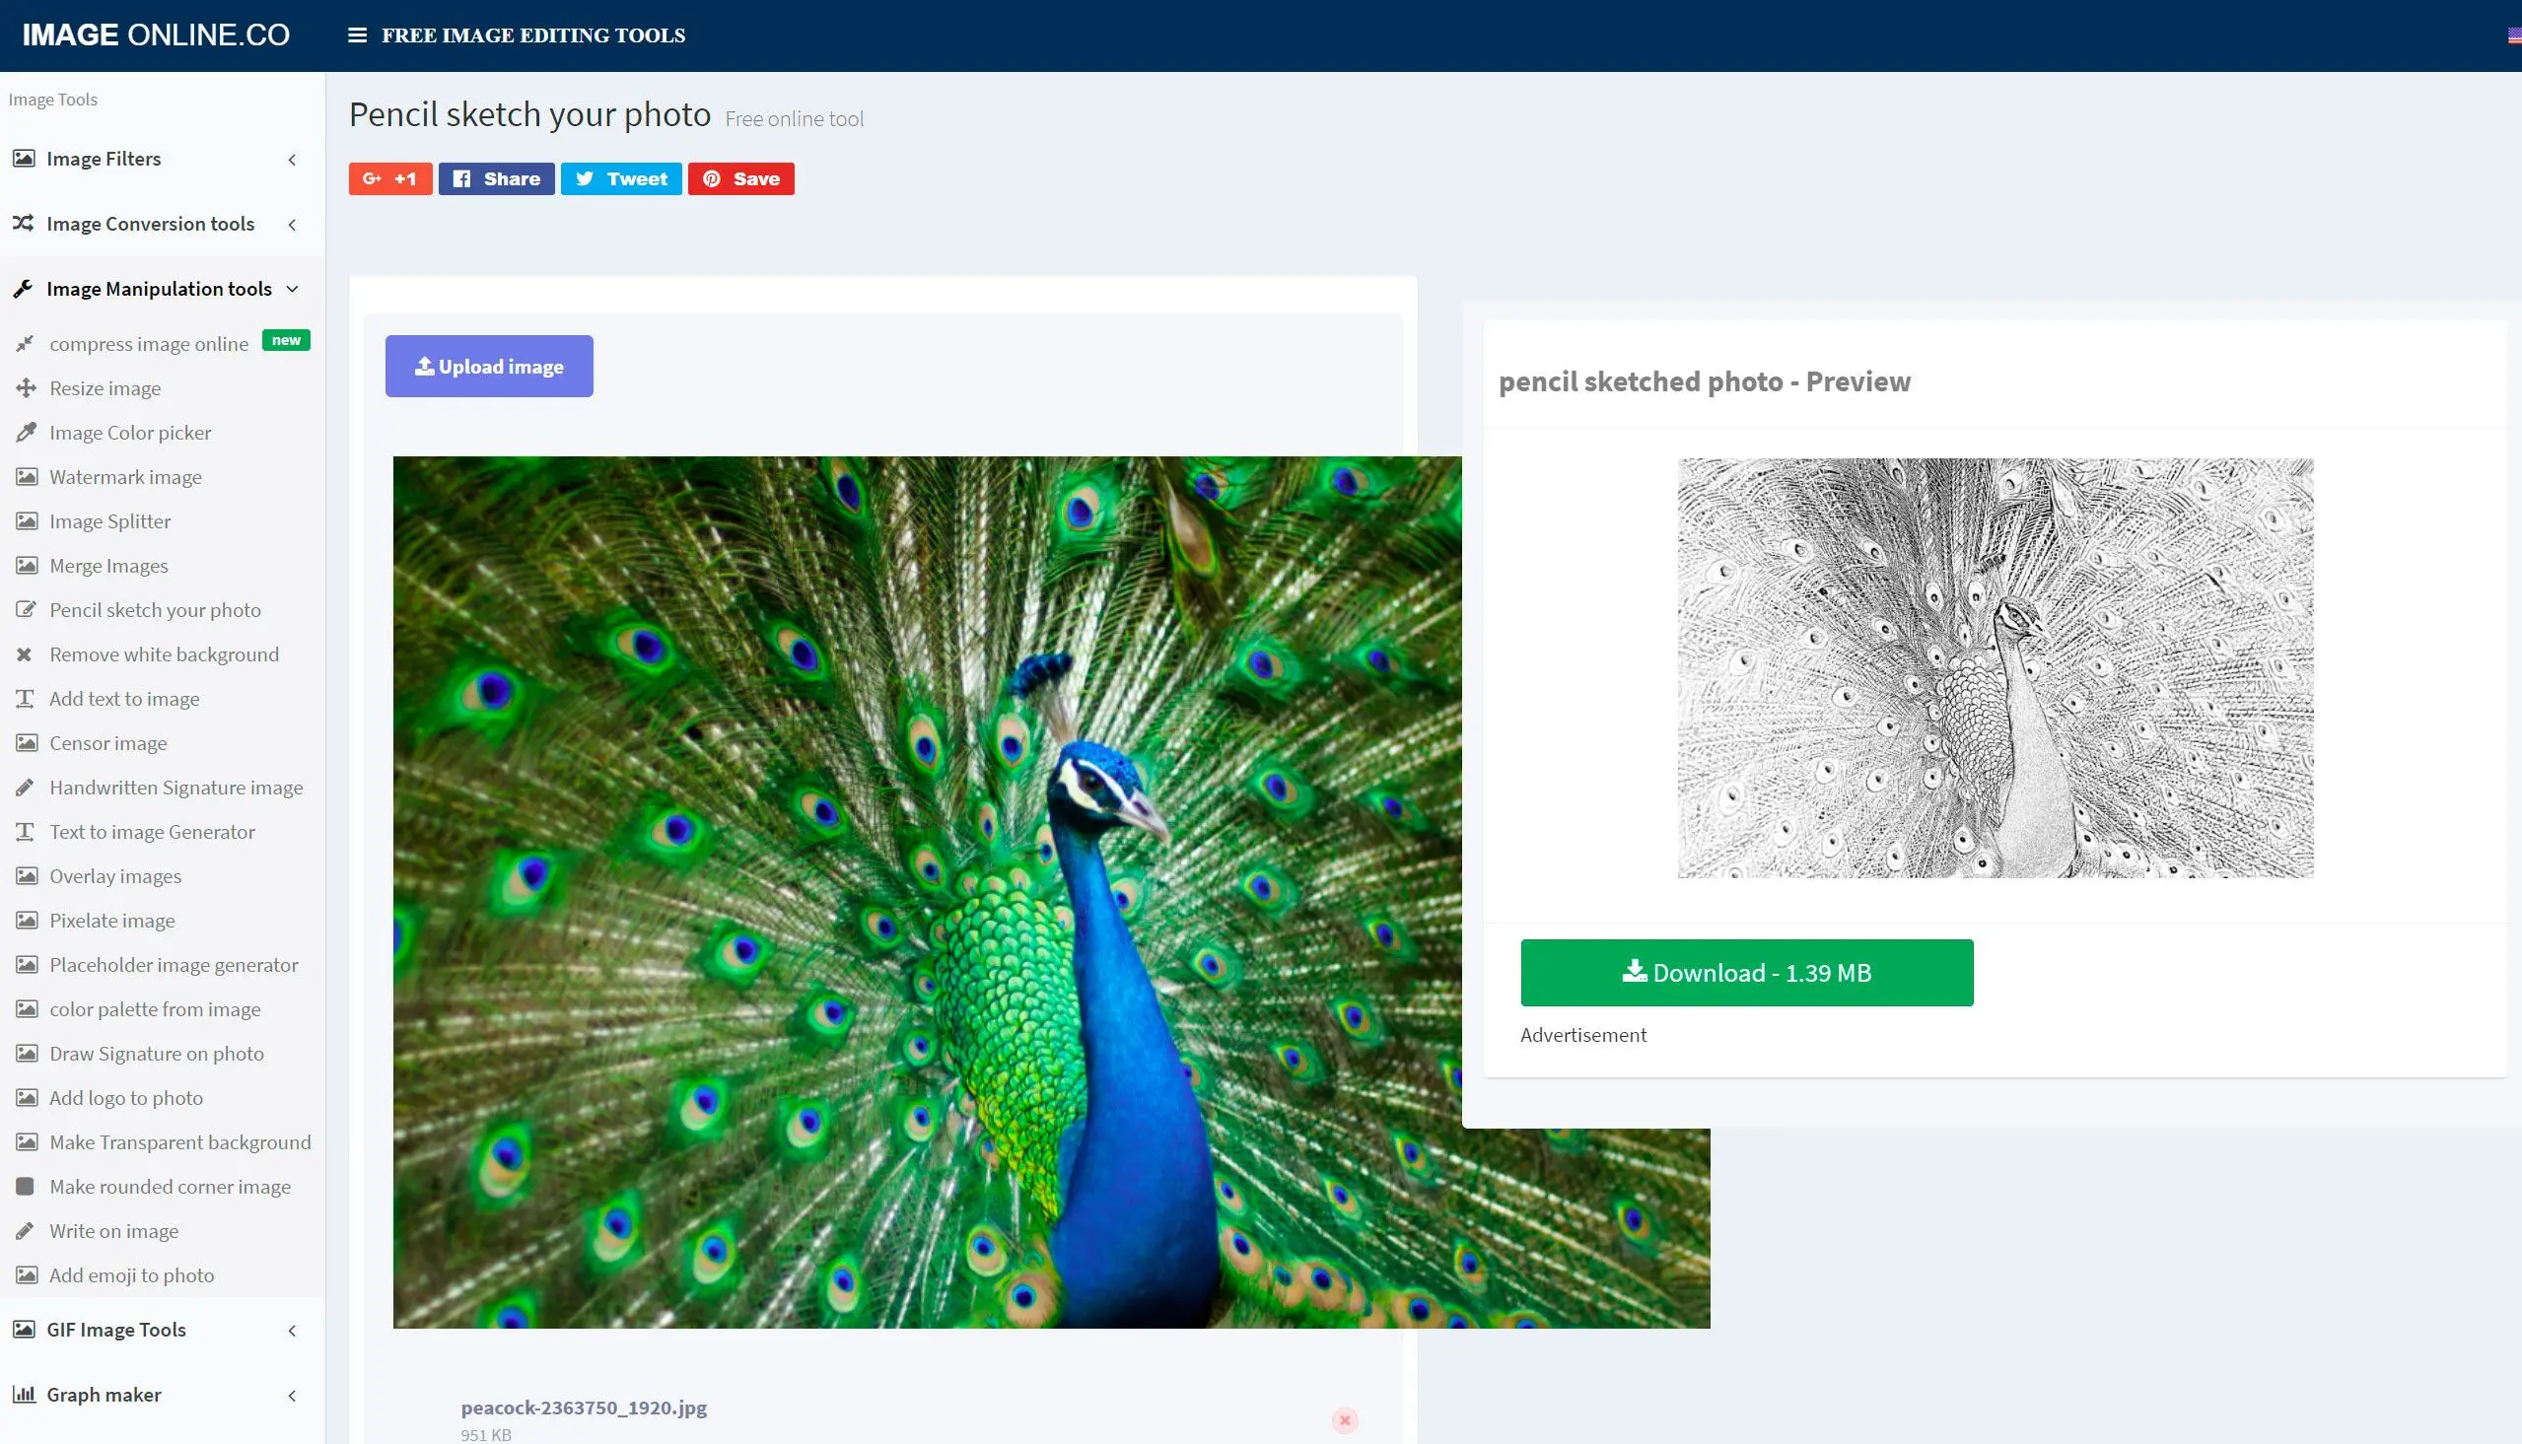The width and height of the screenshot is (2522, 1444).
Task: Click the Pixelate image tool icon
Action: coord(25,920)
